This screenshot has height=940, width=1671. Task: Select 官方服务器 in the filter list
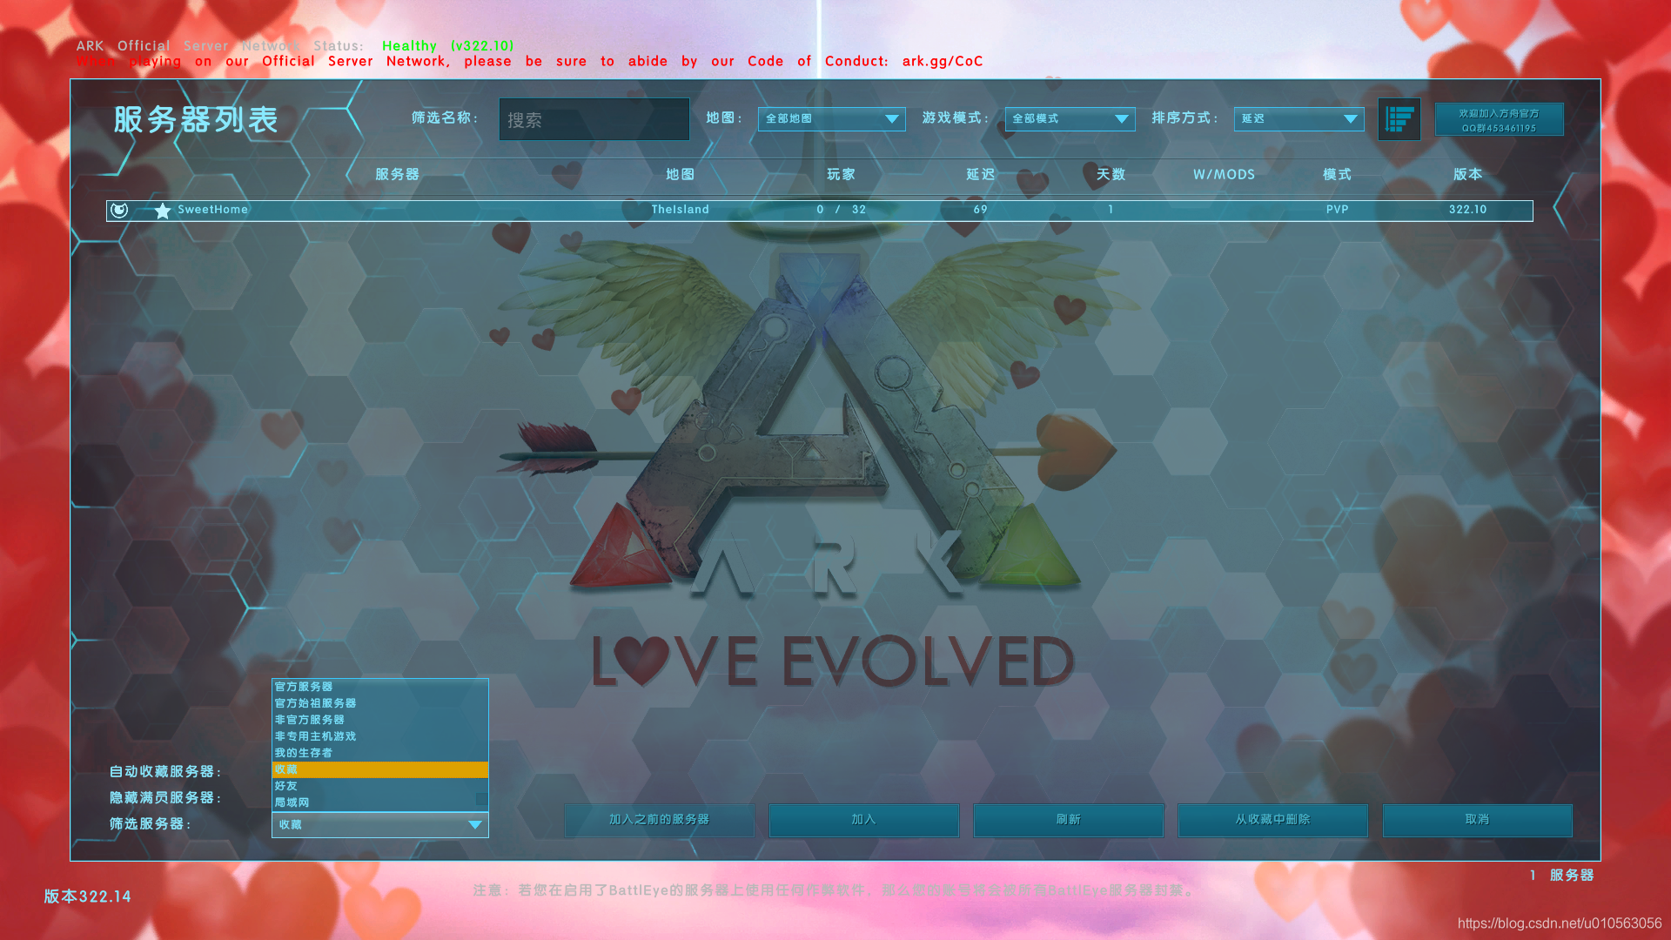(304, 687)
